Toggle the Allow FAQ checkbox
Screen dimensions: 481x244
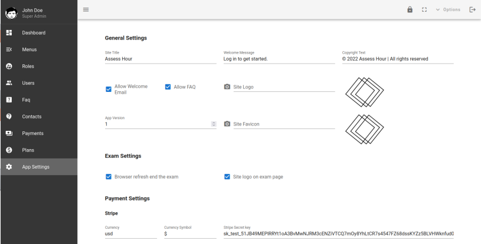[x=168, y=87]
